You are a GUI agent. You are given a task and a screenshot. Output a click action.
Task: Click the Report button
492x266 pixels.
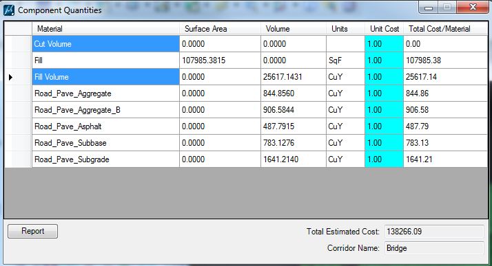point(32,231)
